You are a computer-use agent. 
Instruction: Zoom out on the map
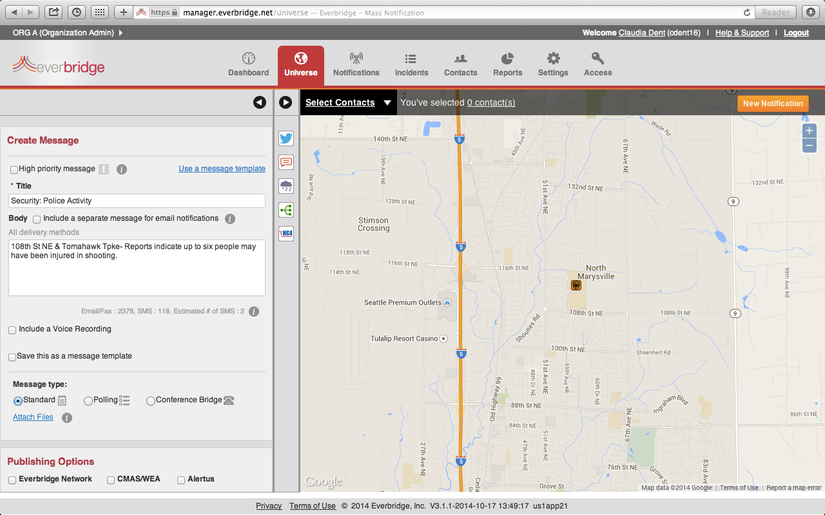(x=810, y=145)
